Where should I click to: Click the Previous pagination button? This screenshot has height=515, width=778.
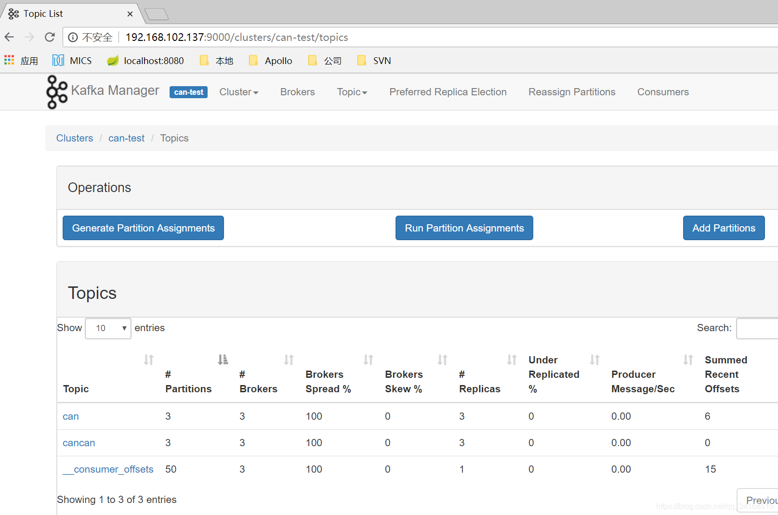coord(758,501)
